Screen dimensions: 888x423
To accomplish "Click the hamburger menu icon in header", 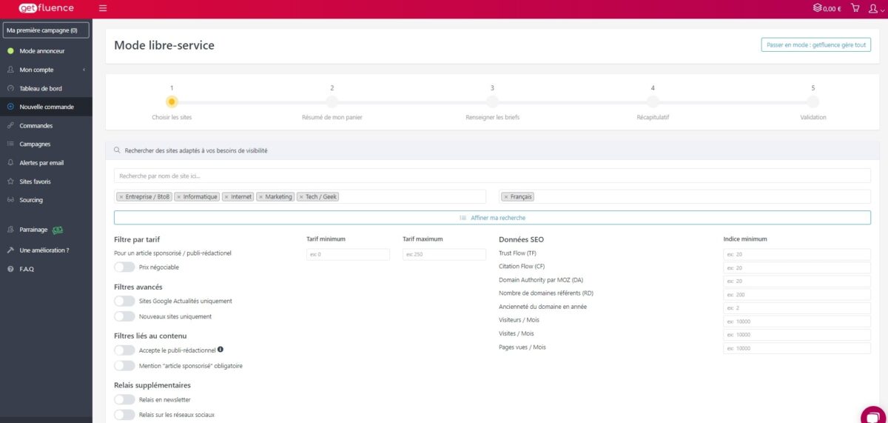I will (103, 8).
